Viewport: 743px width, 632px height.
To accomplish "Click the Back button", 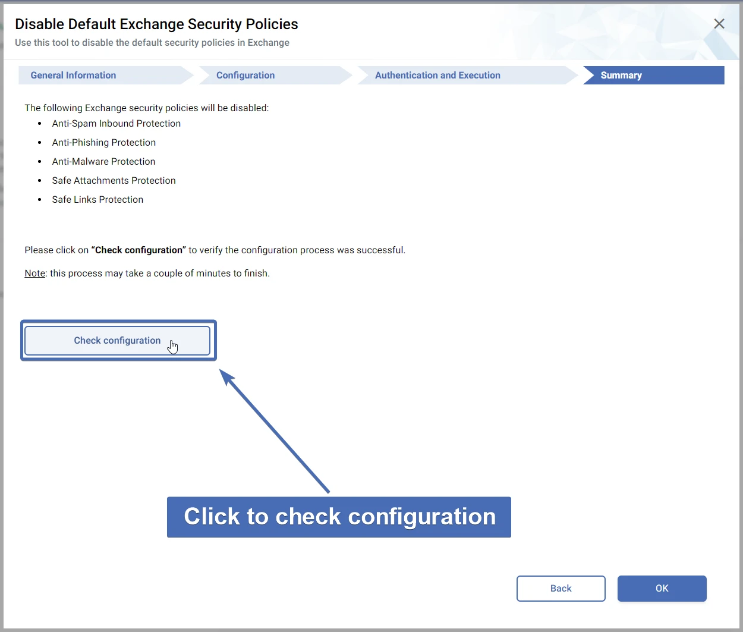I will pos(561,589).
